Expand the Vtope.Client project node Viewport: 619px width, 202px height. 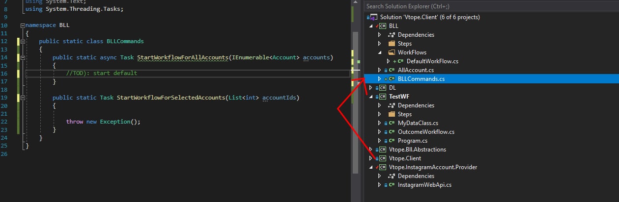tap(371, 158)
